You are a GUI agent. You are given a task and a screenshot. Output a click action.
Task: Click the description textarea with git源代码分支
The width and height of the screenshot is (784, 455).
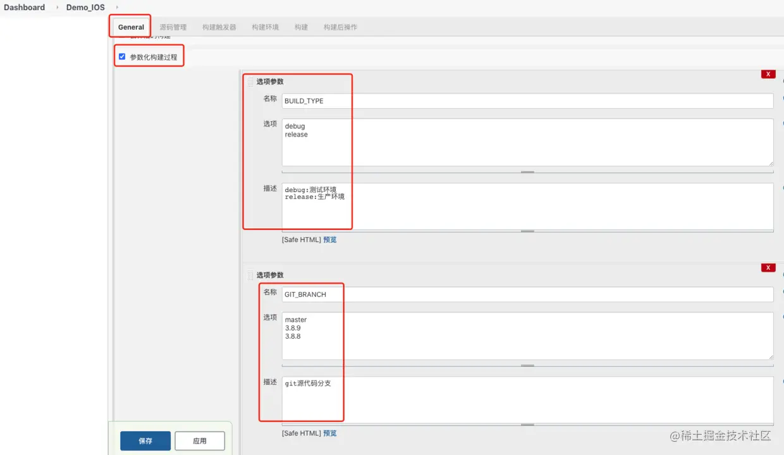[x=527, y=399]
